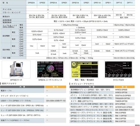Viewport: 140px width, 126px height.
Task: Click the '10mA (オプションで1mA)' cell
Action: (124, 51)
